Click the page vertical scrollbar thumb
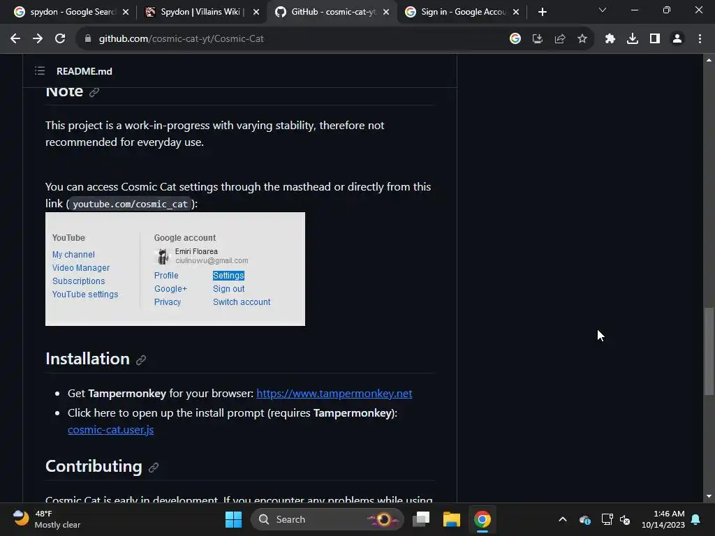 (708, 351)
